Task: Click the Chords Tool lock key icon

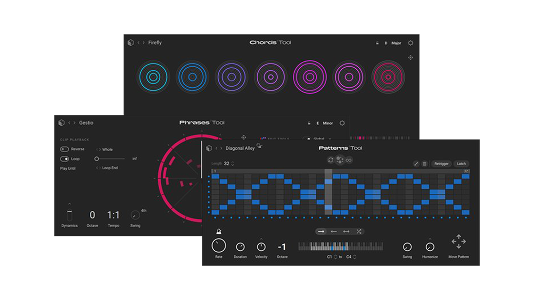Action: tap(377, 43)
